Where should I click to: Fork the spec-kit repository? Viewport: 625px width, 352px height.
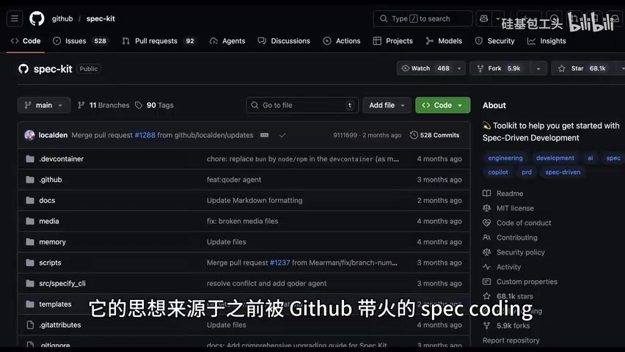tap(500, 68)
